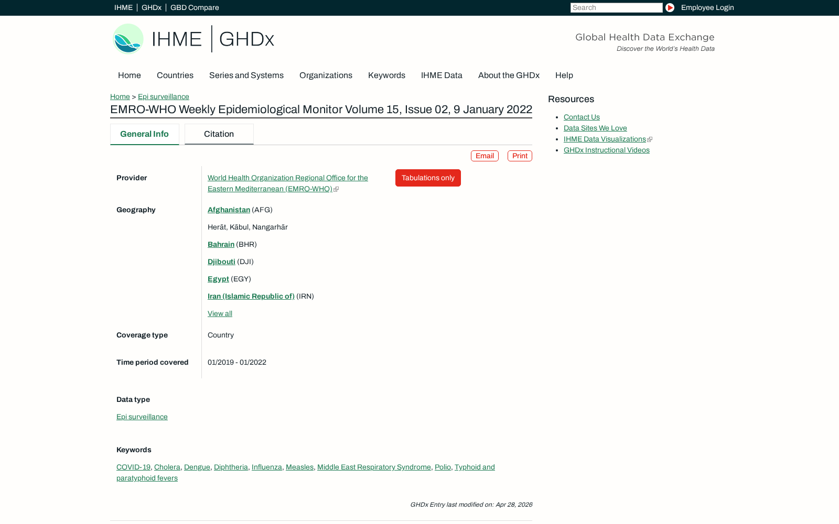
Task: Open the Dengue keyword link
Action: click(197, 467)
